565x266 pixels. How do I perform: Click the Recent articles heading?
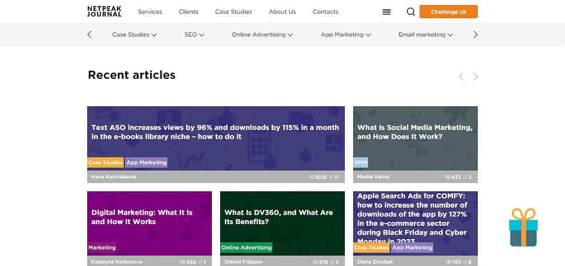[131, 75]
